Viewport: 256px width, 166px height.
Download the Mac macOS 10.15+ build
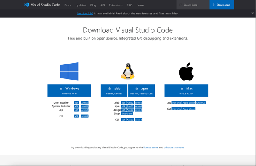(187, 90)
